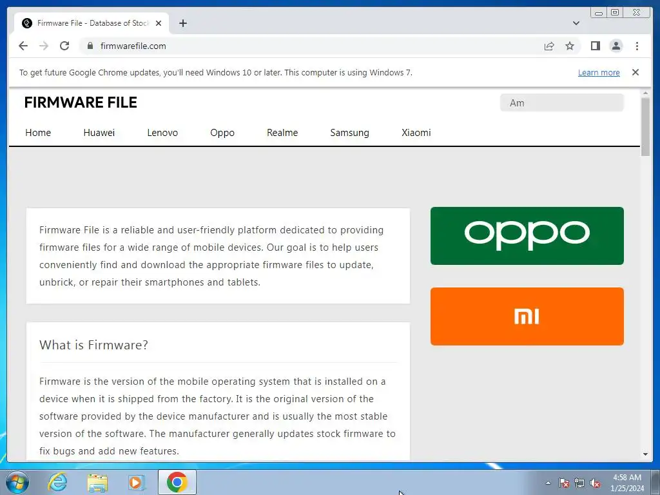Open Windows Explorer from the taskbar
The width and height of the screenshot is (660, 495).
[x=97, y=482]
